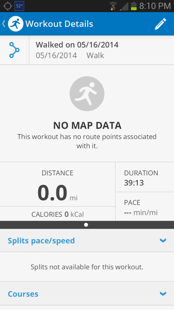Tap the Wi-Fi status icon

[x=113, y=6]
